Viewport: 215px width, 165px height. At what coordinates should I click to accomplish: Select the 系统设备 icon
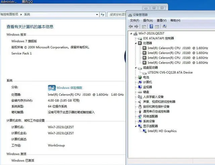140,121
